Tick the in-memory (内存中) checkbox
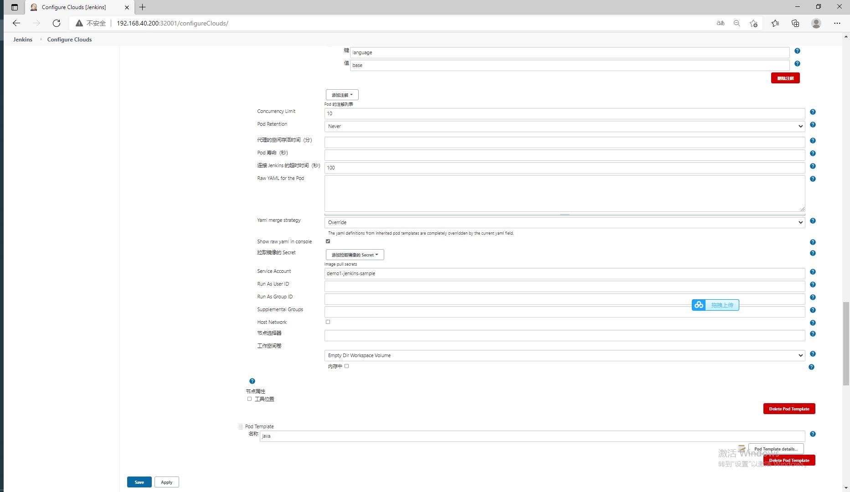The image size is (850, 492). 347,366
